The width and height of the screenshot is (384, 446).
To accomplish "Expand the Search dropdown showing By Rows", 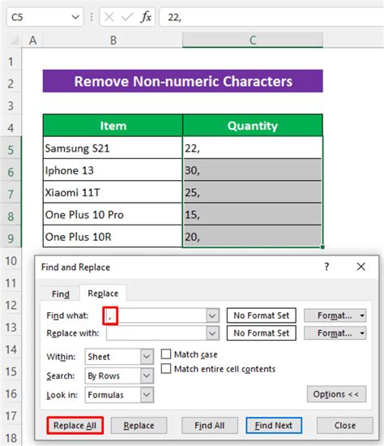I will click(x=147, y=375).
